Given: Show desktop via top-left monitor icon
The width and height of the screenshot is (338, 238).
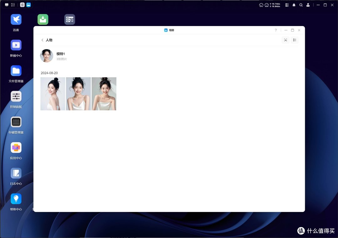Looking at the screenshot, I should (7, 5).
